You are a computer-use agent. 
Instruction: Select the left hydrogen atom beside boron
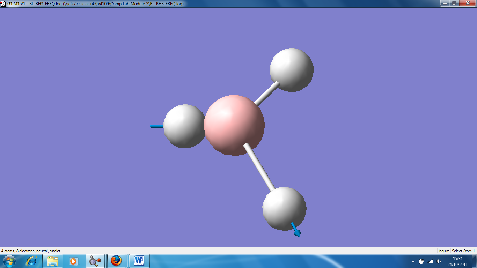[184, 126]
